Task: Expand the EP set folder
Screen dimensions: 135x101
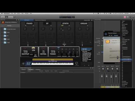Action: tap(2, 36)
